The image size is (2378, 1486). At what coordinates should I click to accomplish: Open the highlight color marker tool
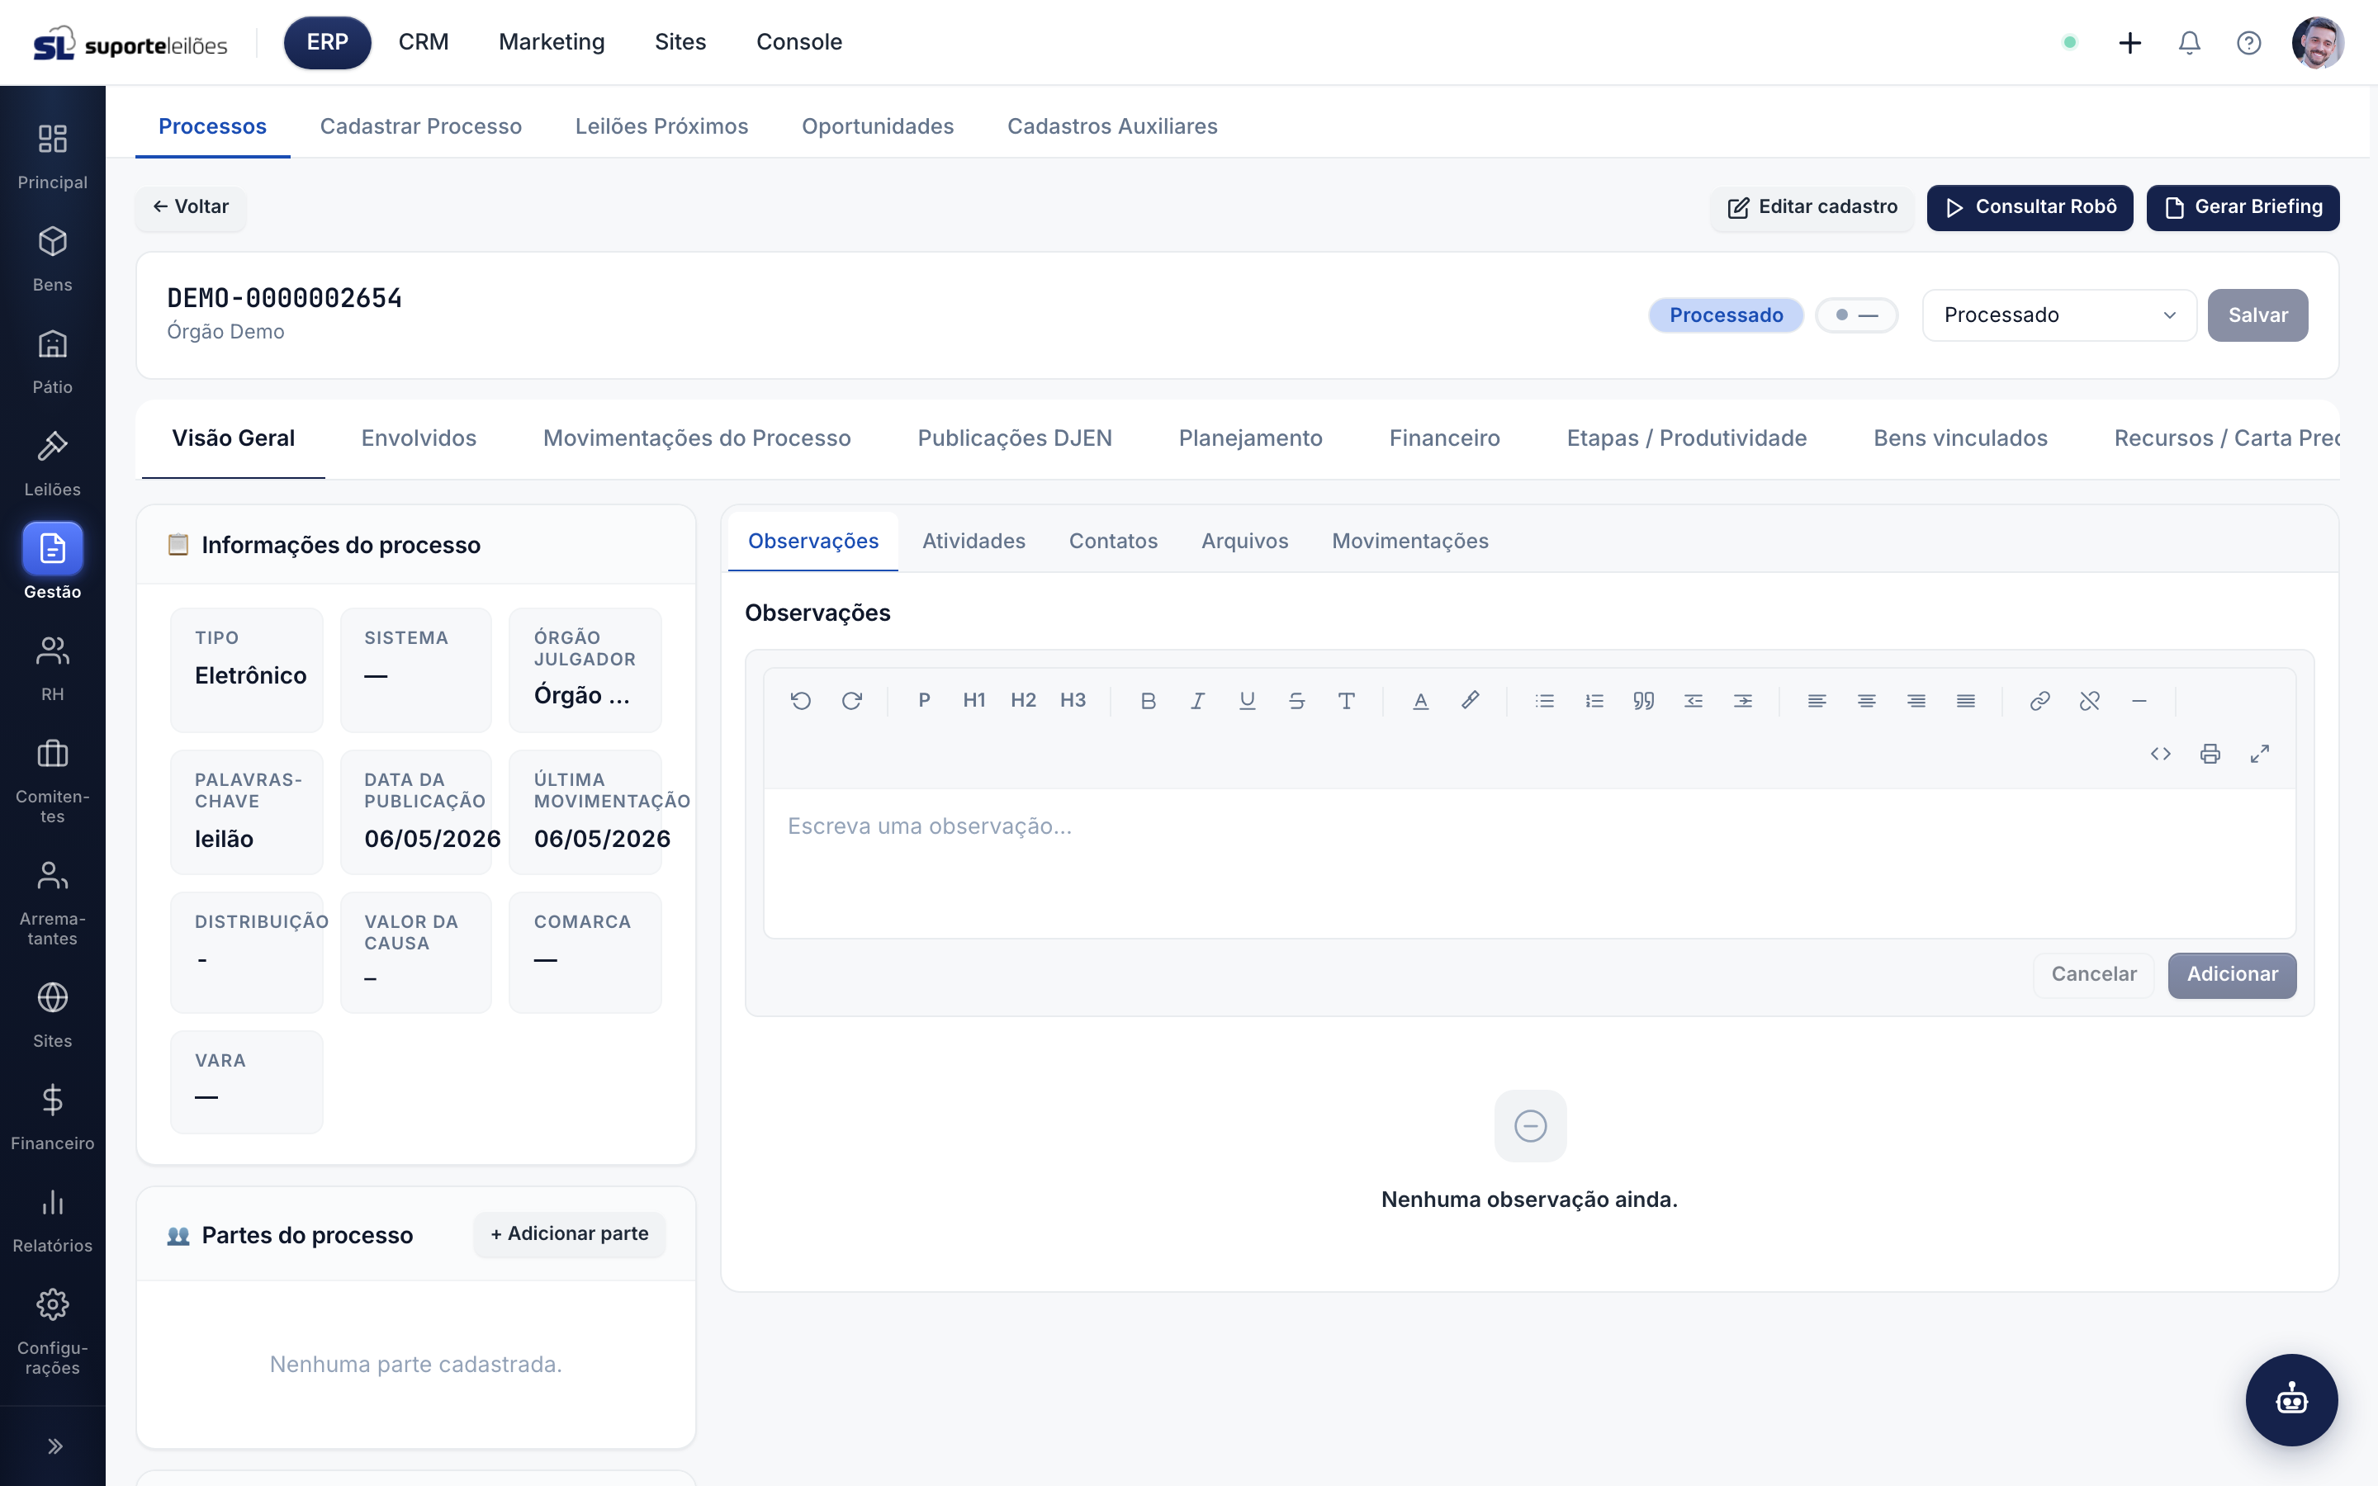click(x=1470, y=701)
